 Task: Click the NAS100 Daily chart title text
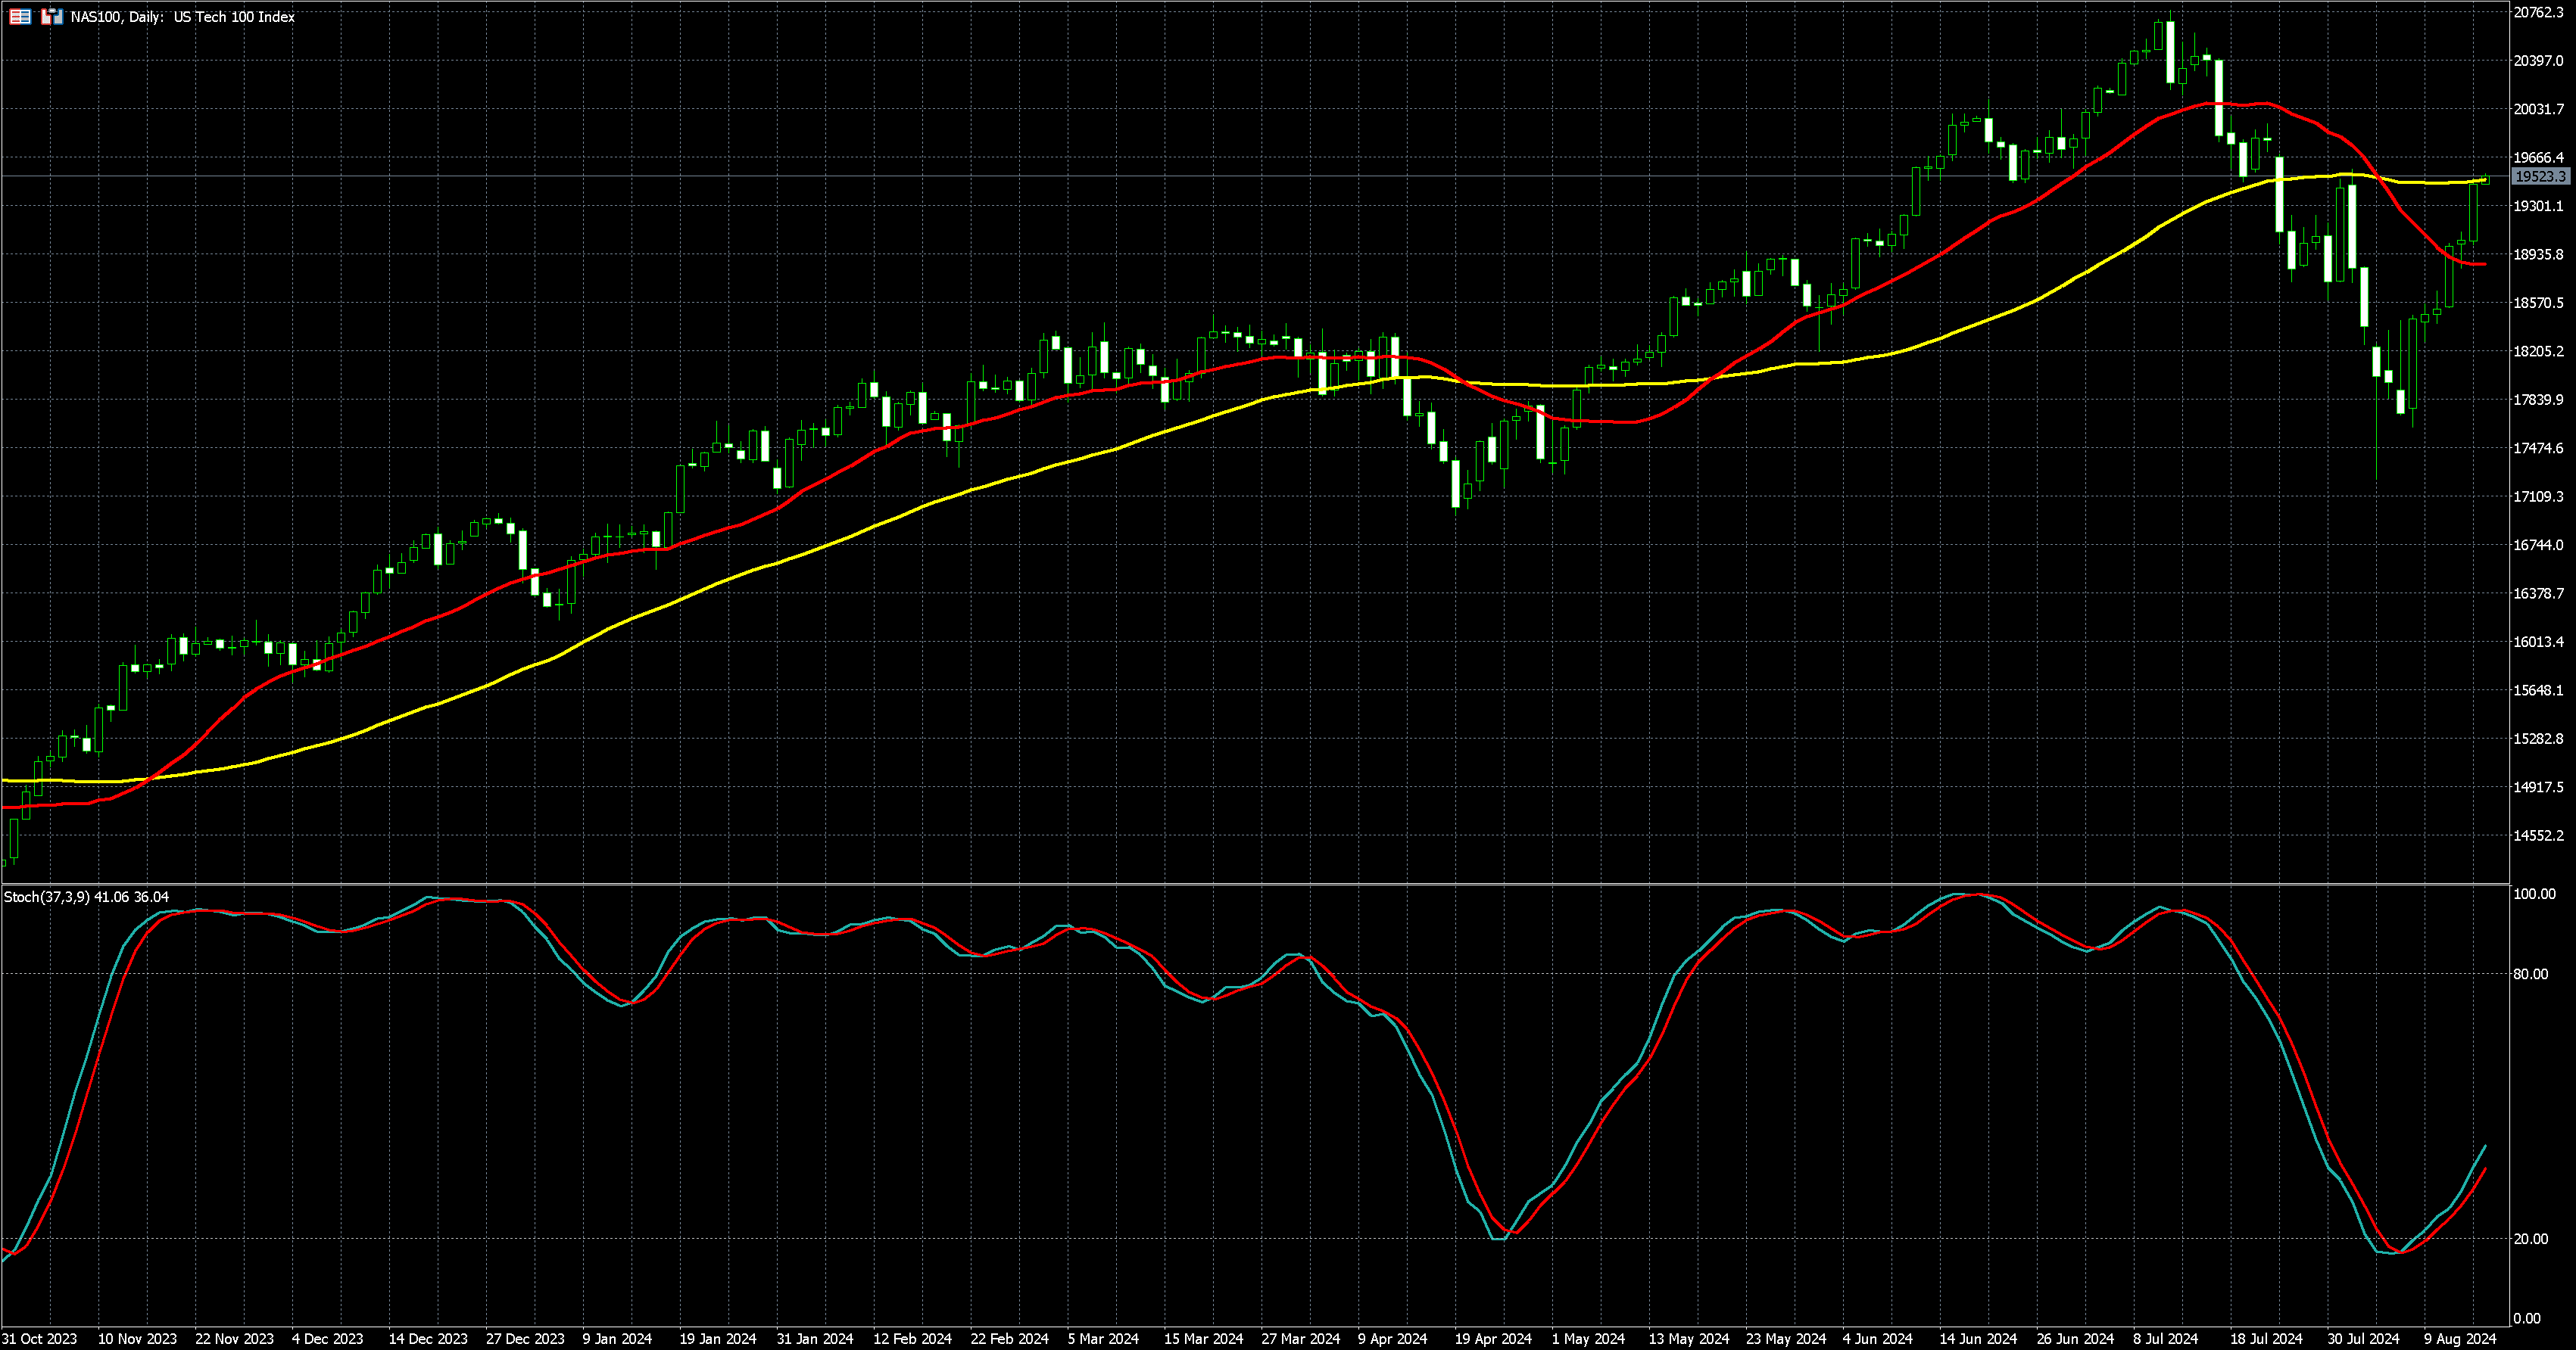pos(182,17)
